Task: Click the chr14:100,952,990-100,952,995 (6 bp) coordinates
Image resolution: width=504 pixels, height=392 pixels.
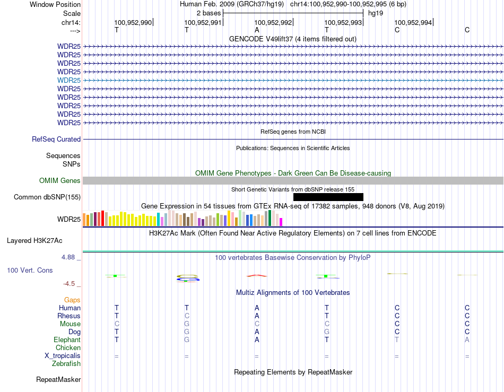Action: (348, 4)
